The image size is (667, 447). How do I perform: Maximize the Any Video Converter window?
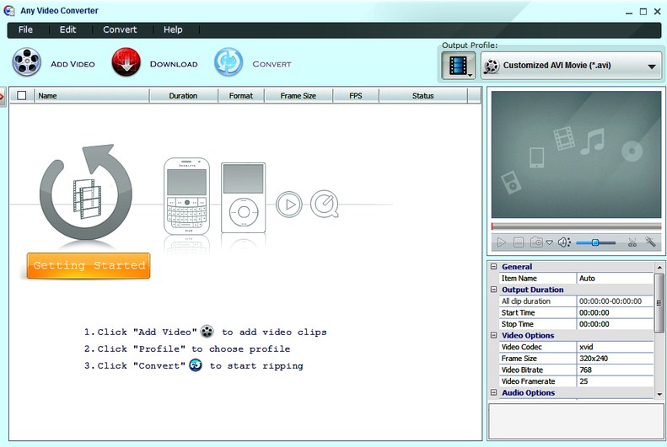[x=643, y=12]
